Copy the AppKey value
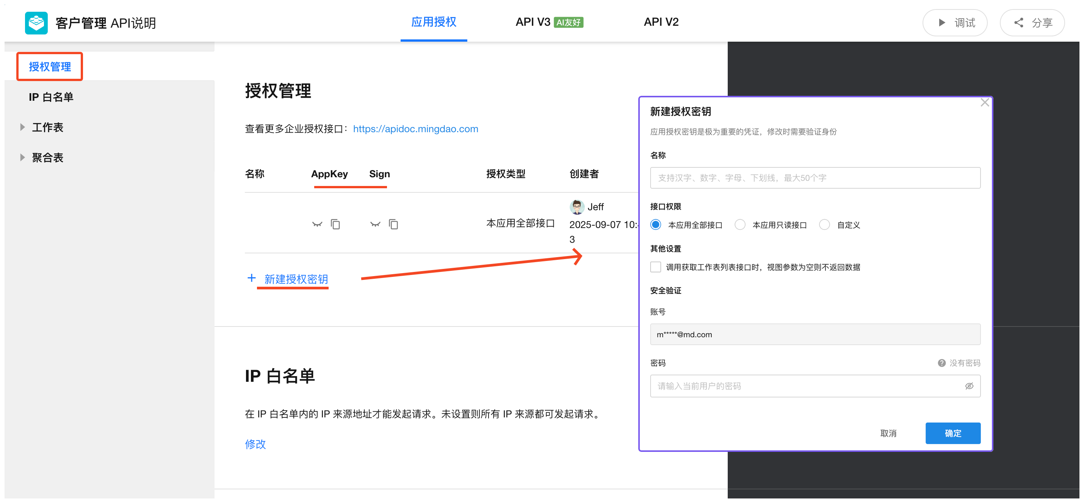This screenshot has height=503, width=1084. (335, 224)
